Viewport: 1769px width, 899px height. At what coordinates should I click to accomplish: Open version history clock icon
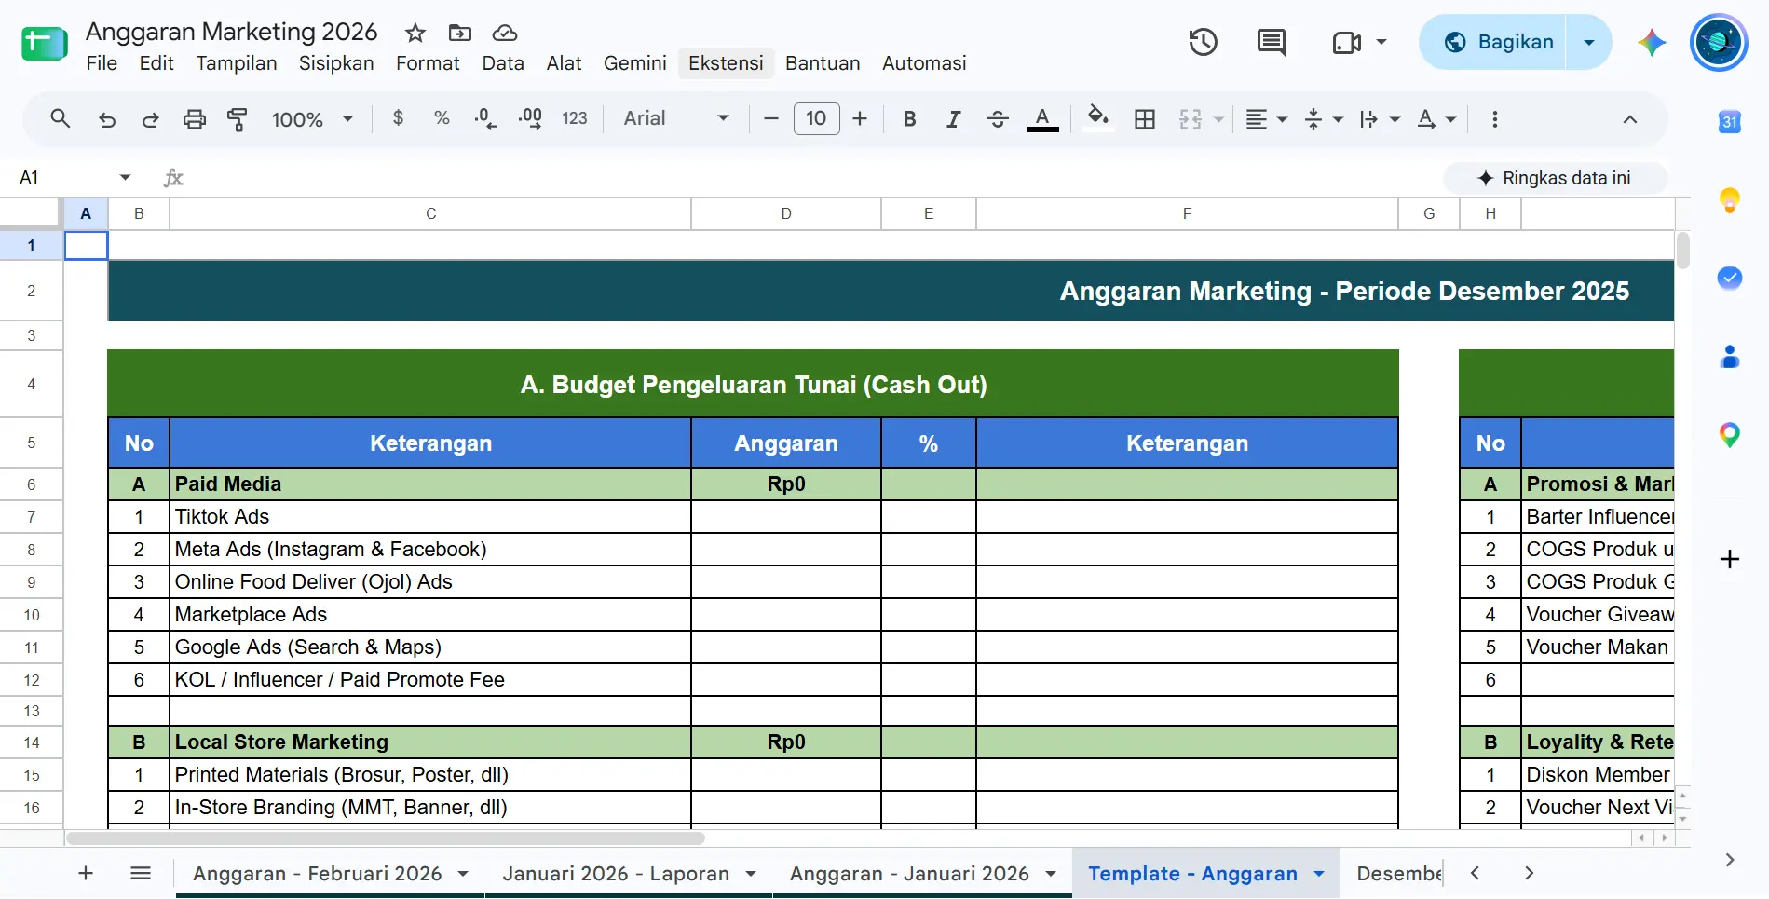1204,42
